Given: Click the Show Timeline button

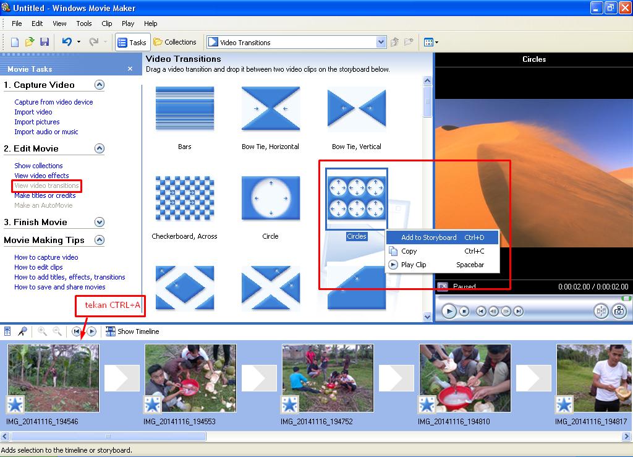Looking at the screenshot, I should pos(132,331).
